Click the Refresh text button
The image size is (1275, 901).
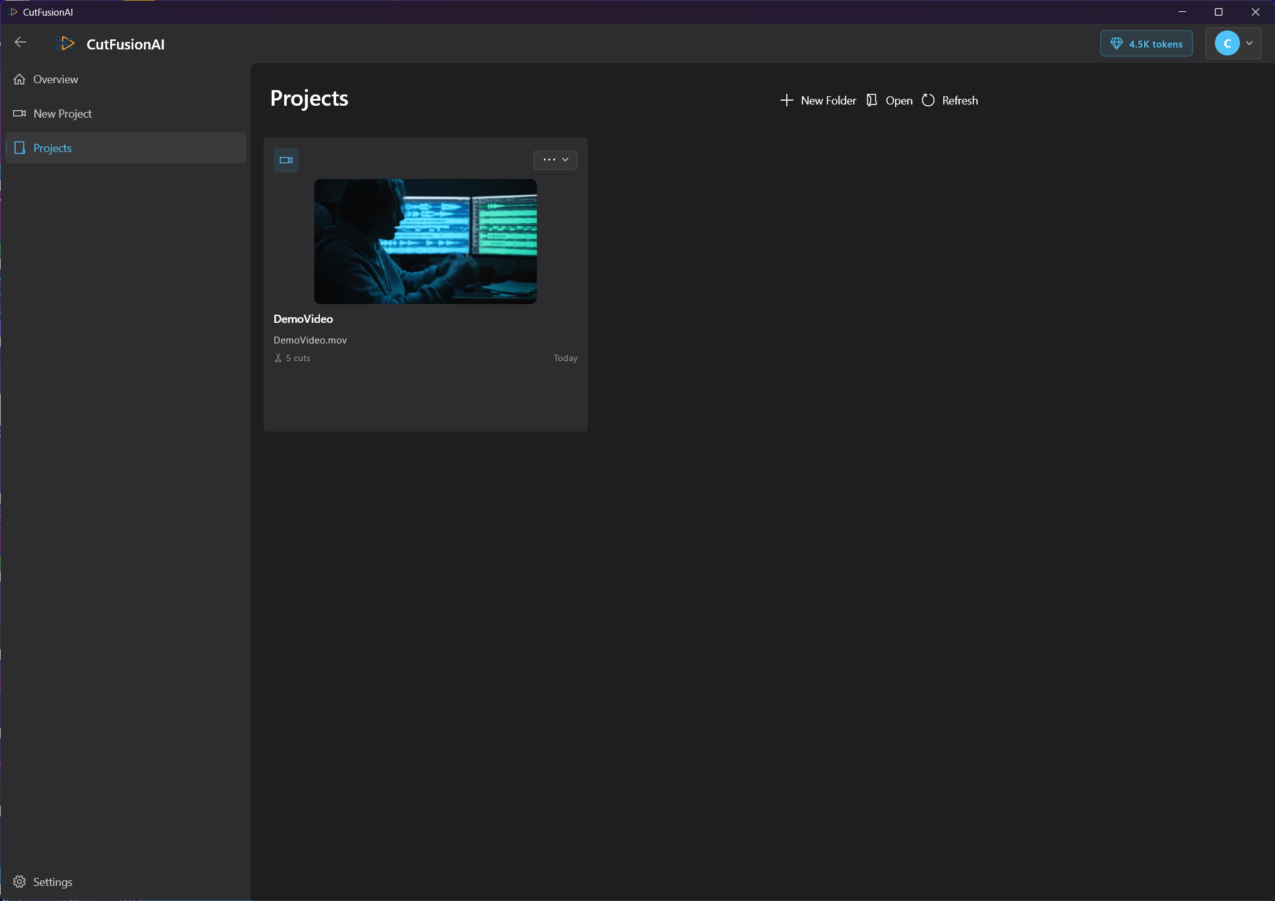960,100
